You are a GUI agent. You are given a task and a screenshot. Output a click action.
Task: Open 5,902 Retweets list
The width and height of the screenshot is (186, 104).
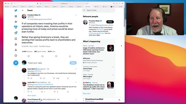click(x=27, y=51)
